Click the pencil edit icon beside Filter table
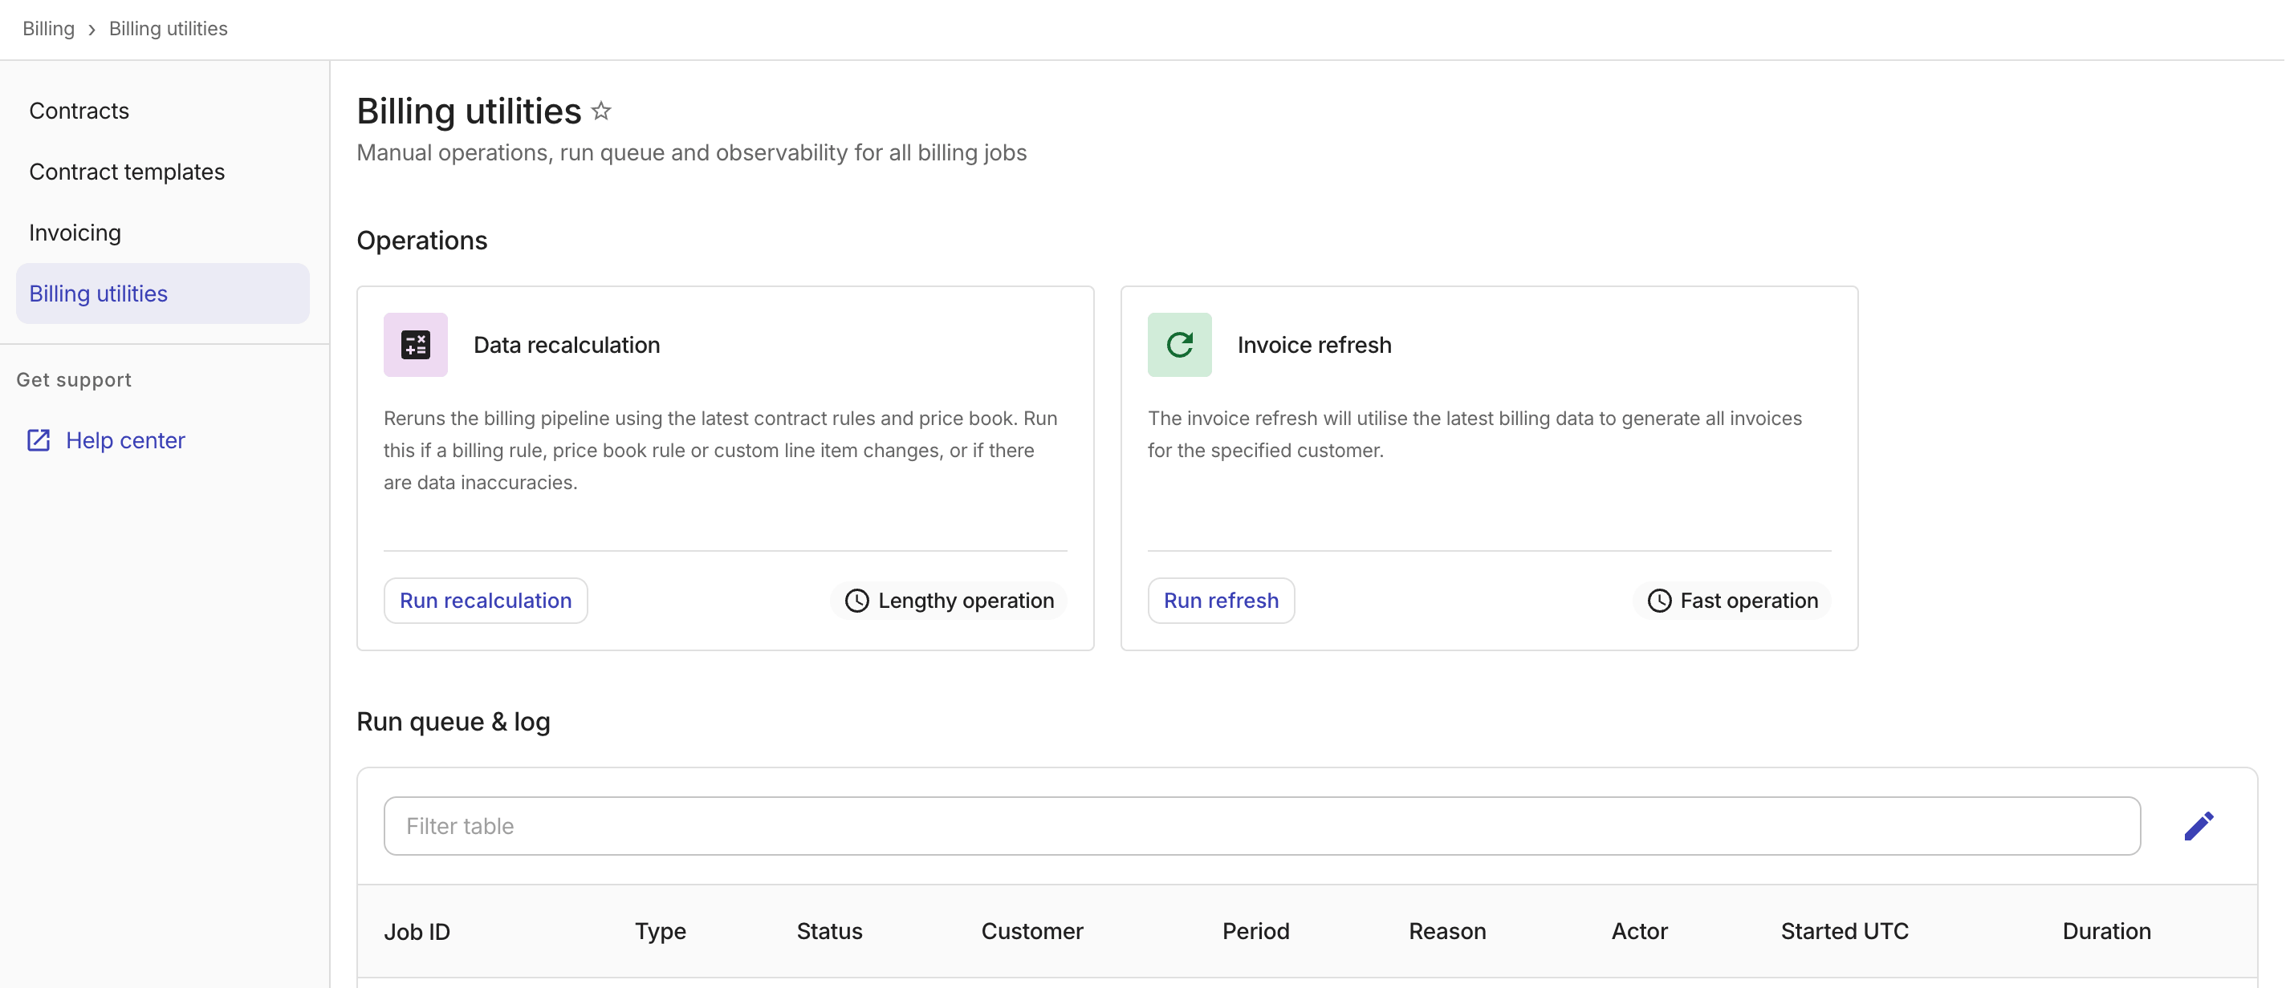Image resolution: width=2286 pixels, height=988 pixels. tap(2199, 826)
